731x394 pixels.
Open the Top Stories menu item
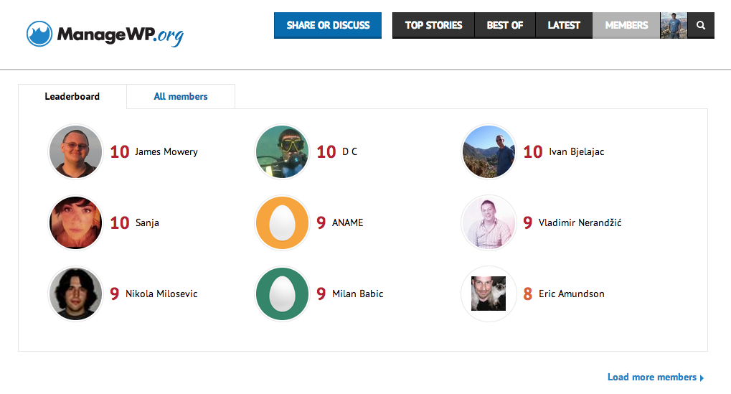(x=433, y=25)
